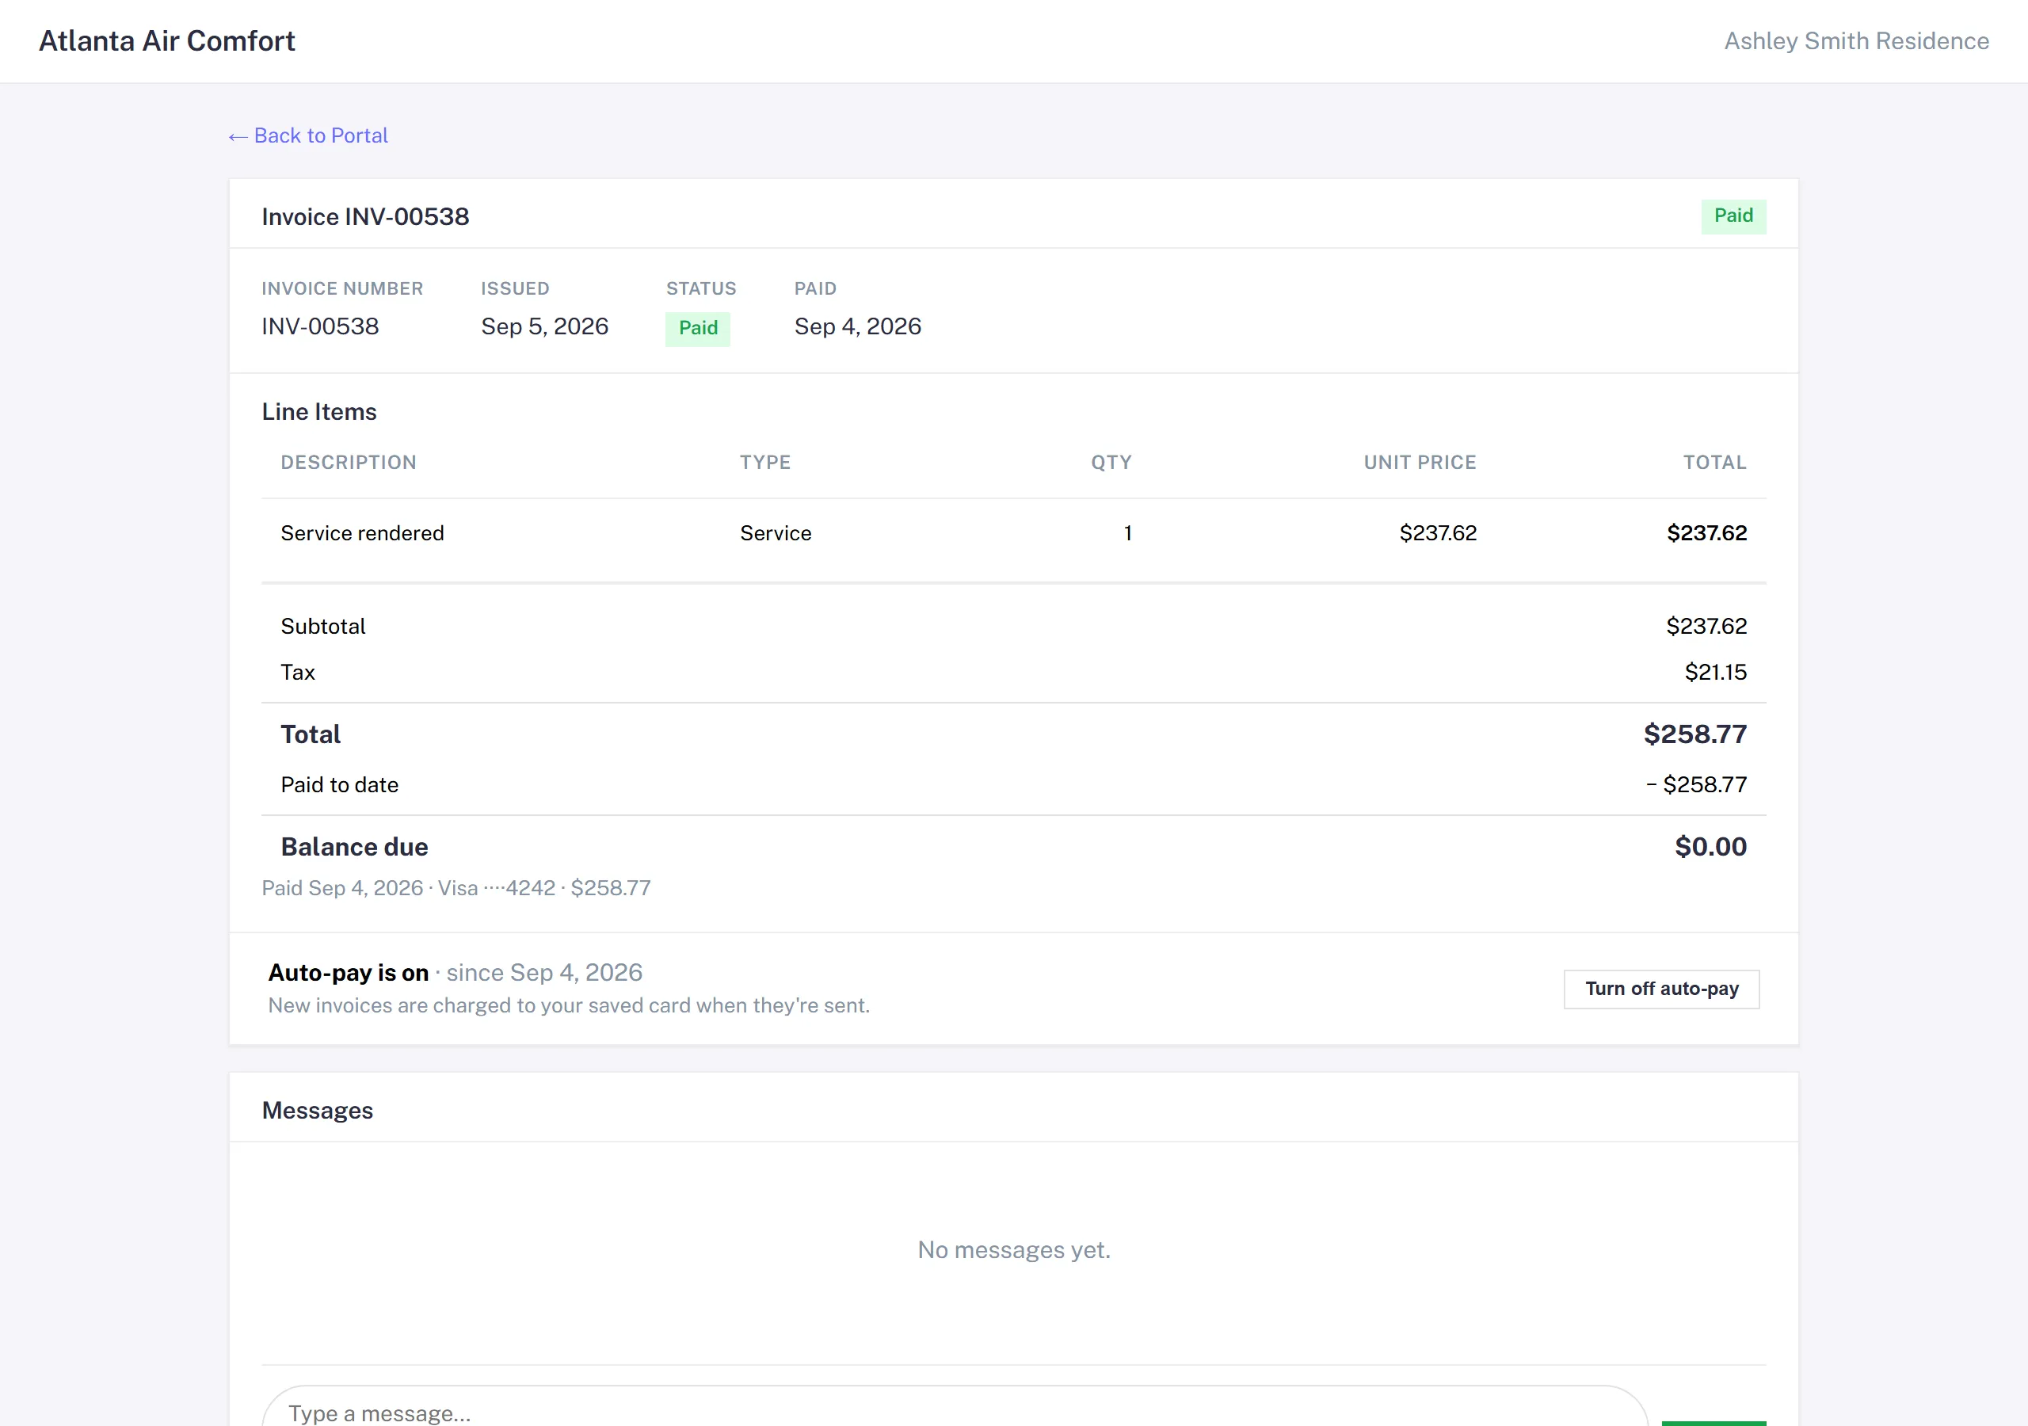Click the paid date Sep 4, 2026 in the invoice details
Image resolution: width=2028 pixels, height=1426 pixels.
pos(858,326)
